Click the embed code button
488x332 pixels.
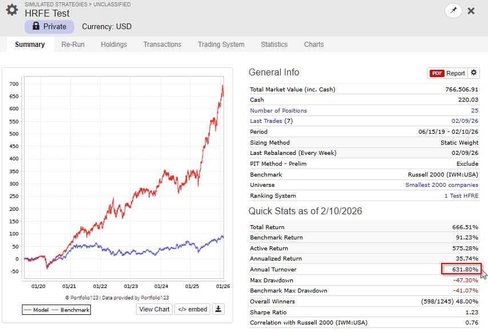pyautogui.click(x=192, y=309)
